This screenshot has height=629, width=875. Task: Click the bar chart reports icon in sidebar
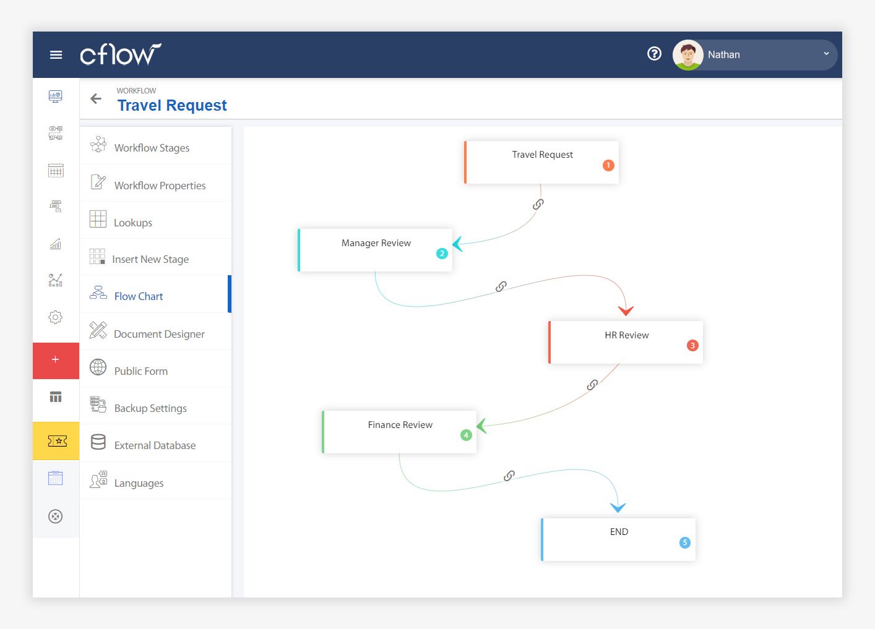(x=56, y=244)
